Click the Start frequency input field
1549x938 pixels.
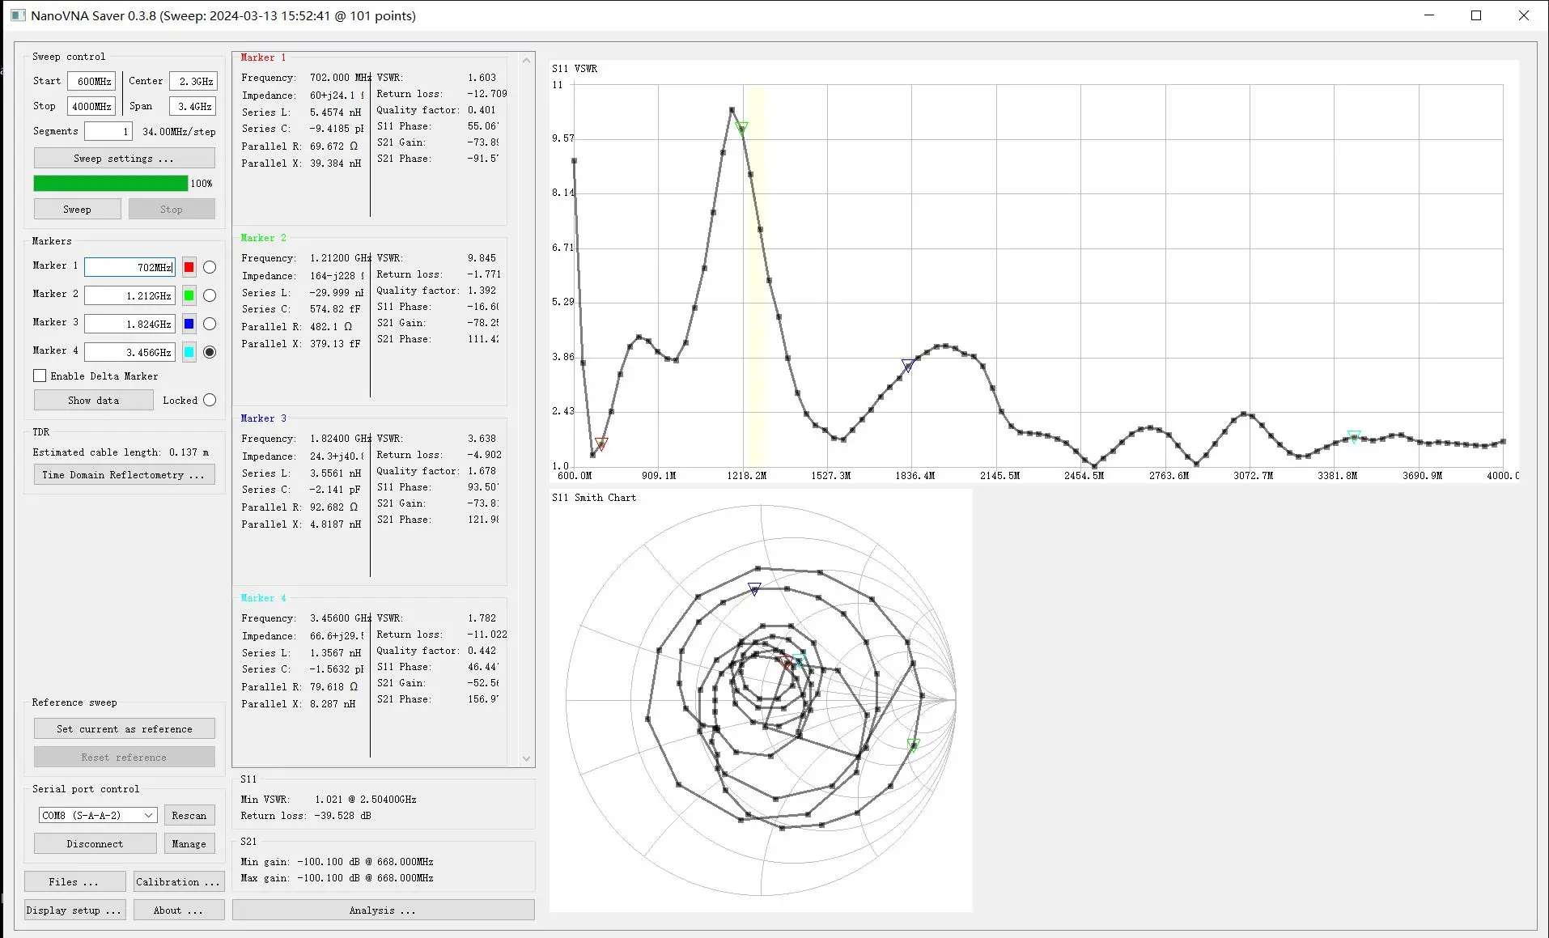[x=91, y=81]
